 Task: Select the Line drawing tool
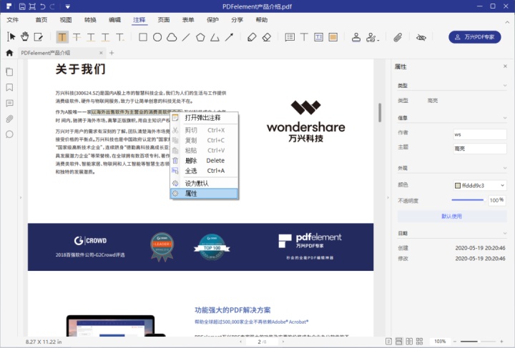tap(186, 37)
